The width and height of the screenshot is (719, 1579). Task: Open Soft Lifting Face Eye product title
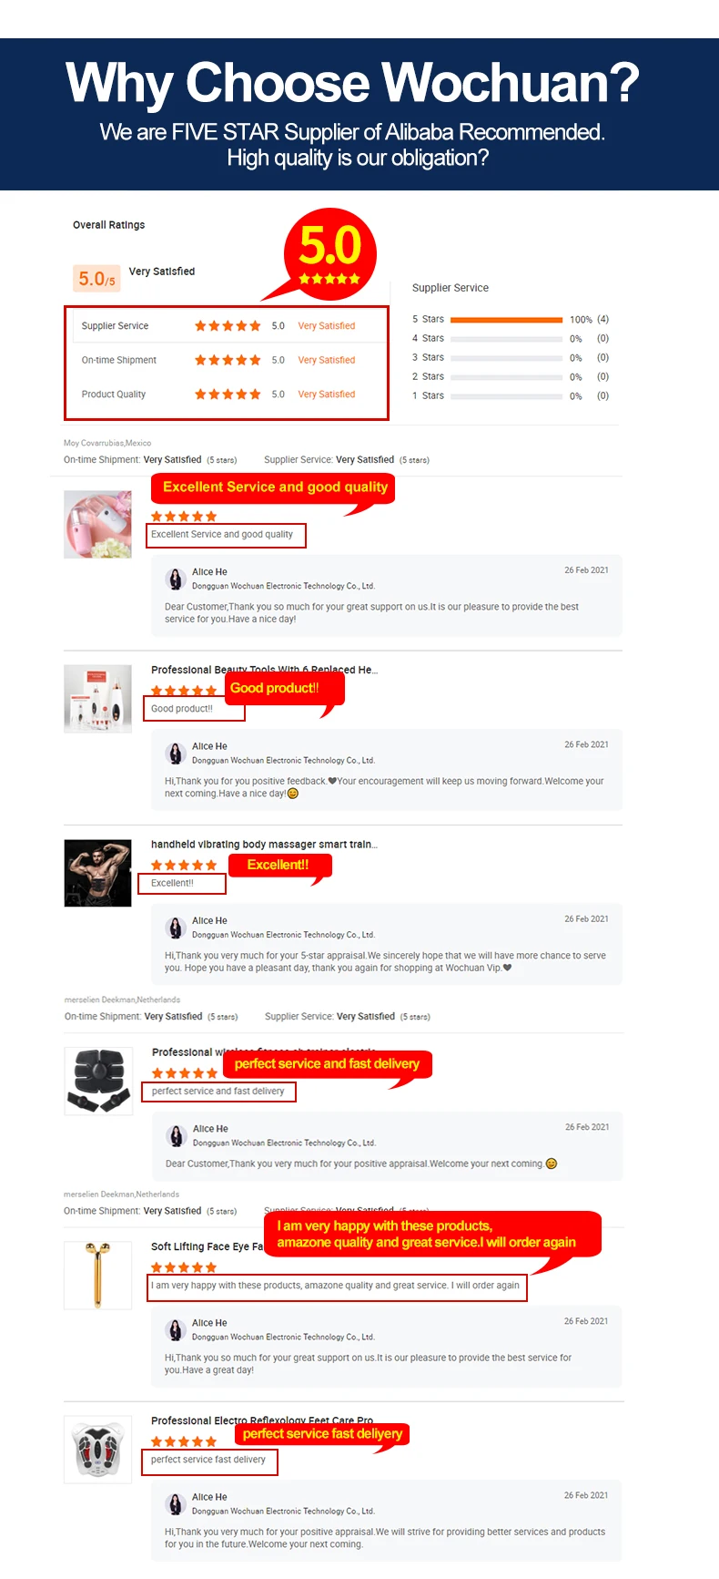pyautogui.click(x=207, y=1246)
